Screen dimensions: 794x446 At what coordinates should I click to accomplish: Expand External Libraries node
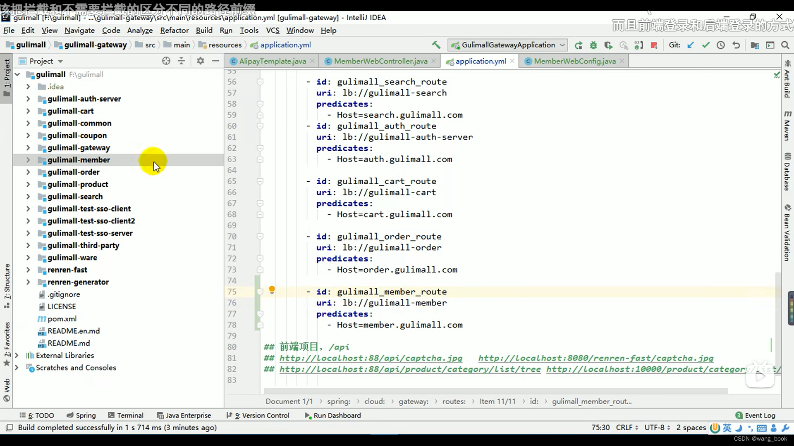[x=17, y=355]
